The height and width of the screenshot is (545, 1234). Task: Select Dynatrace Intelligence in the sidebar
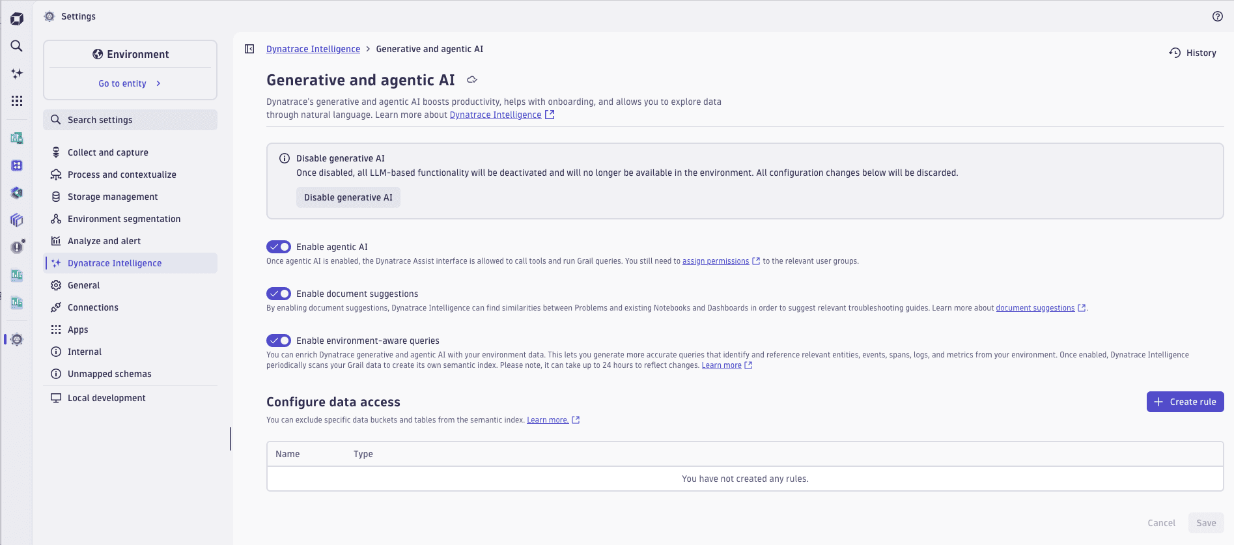tap(130, 263)
